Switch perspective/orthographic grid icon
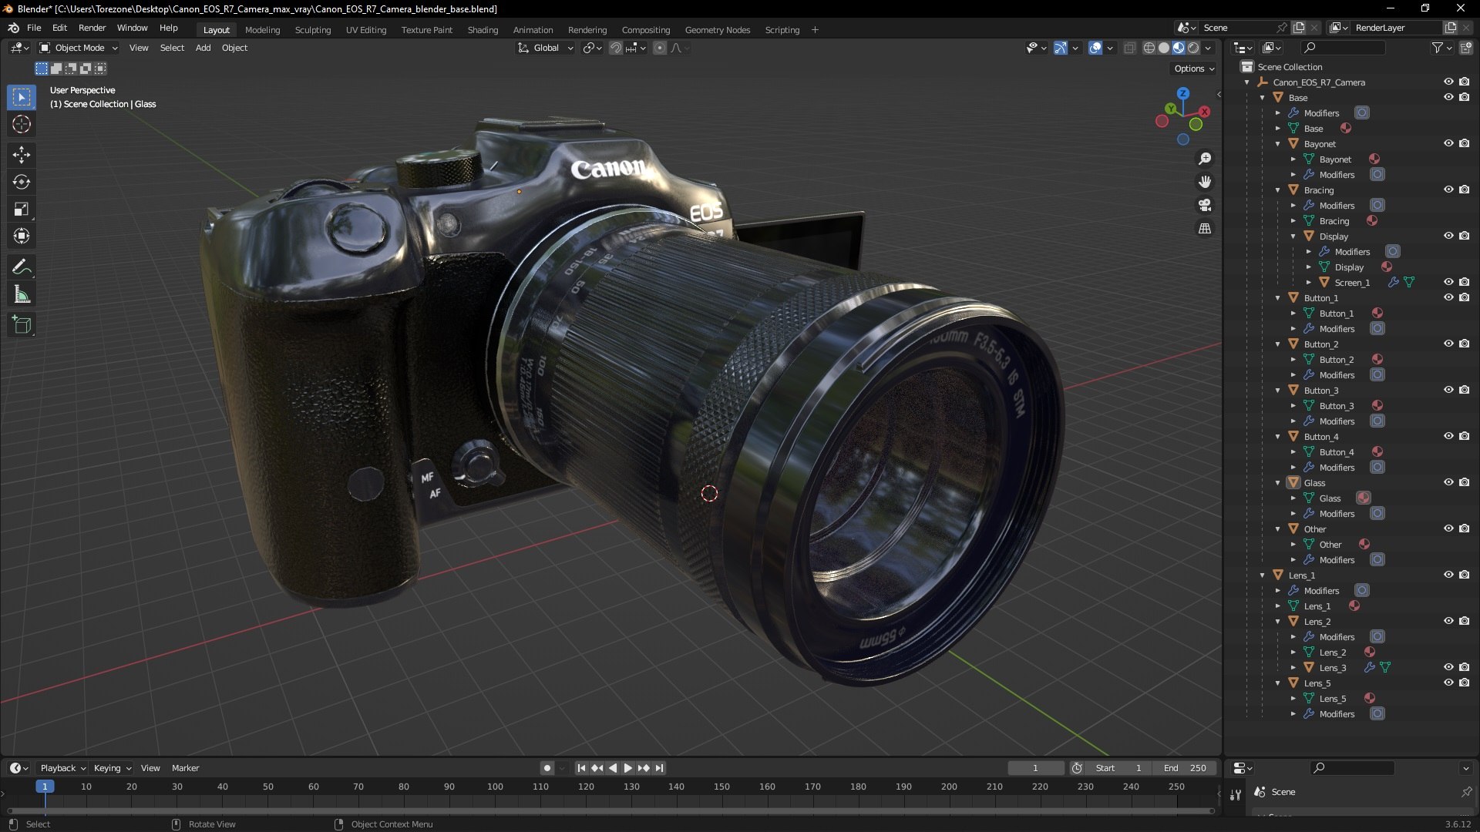This screenshot has height=832, width=1480. (x=1205, y=228)
